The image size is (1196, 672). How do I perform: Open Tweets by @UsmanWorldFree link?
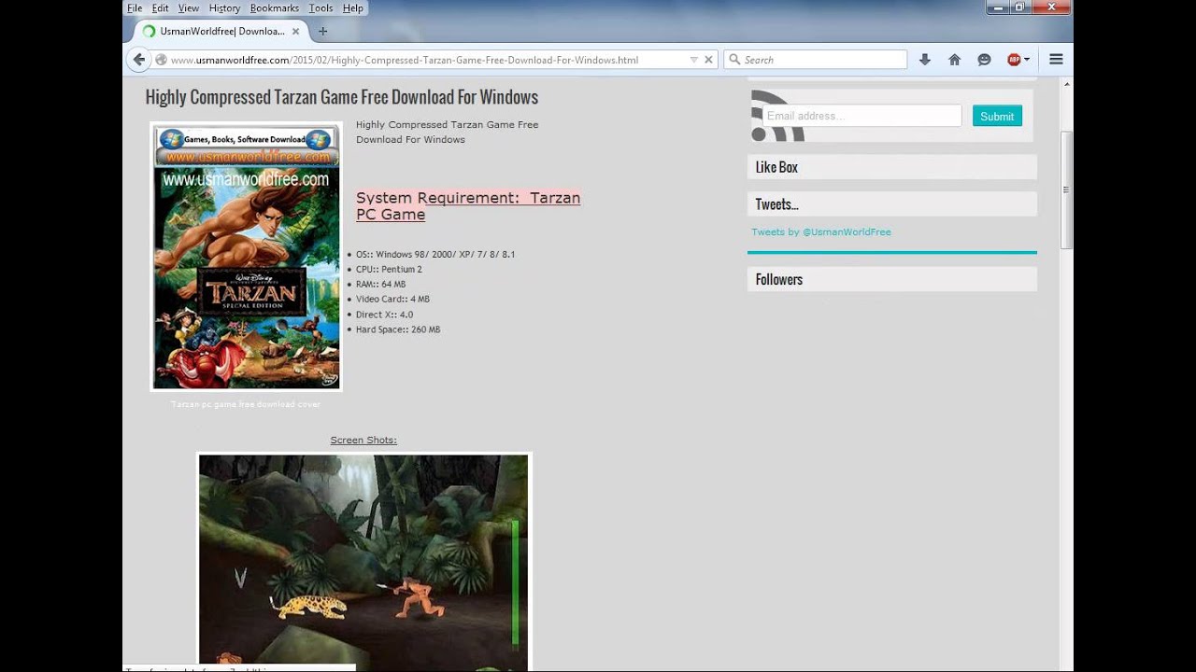pos(821,232)
